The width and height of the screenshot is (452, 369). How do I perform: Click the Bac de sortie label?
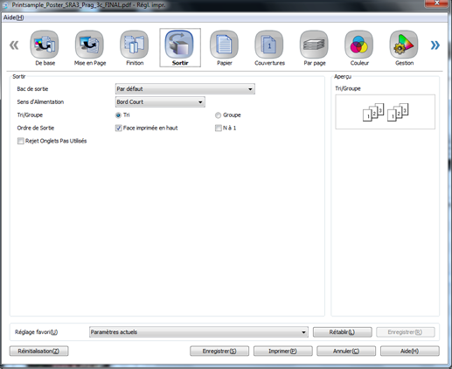[32, 89]
